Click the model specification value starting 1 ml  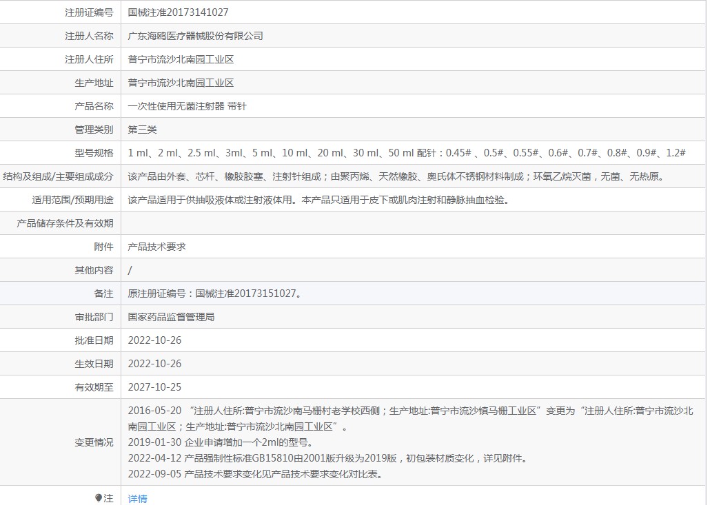(x=407, y=153)
